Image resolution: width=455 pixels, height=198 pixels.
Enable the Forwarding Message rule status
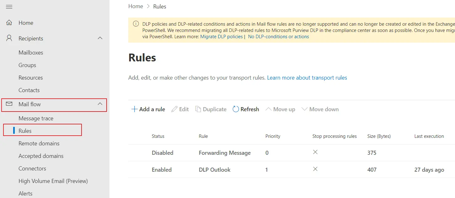(x=162, y=153)
